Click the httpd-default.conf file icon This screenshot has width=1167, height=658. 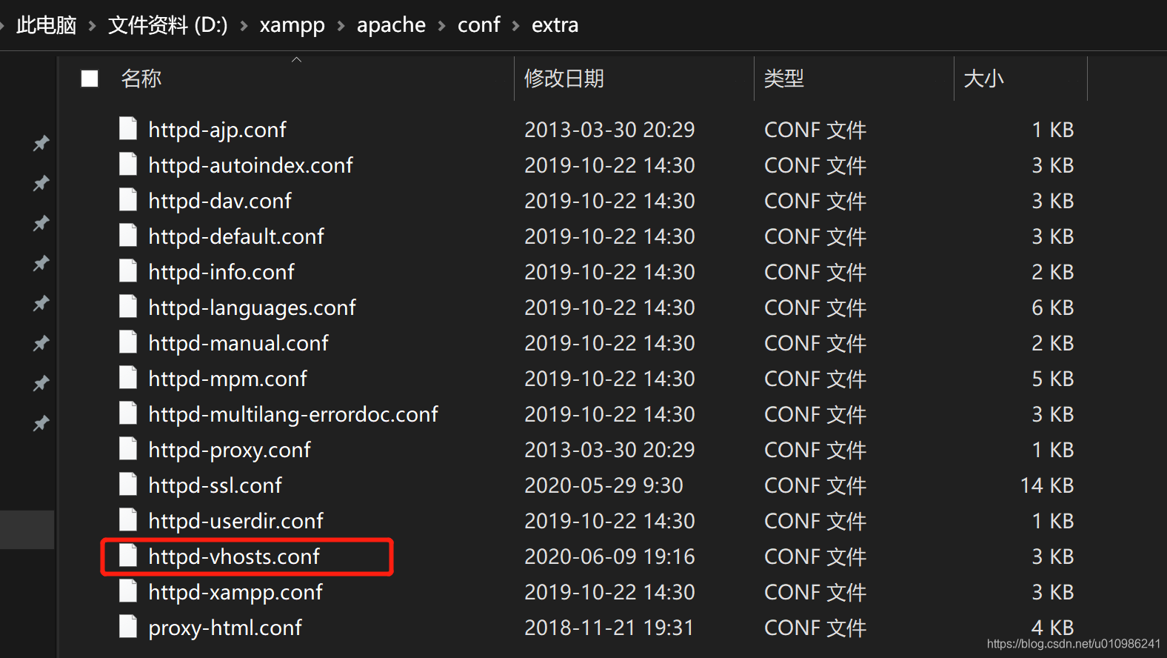(x=128, y=235)
